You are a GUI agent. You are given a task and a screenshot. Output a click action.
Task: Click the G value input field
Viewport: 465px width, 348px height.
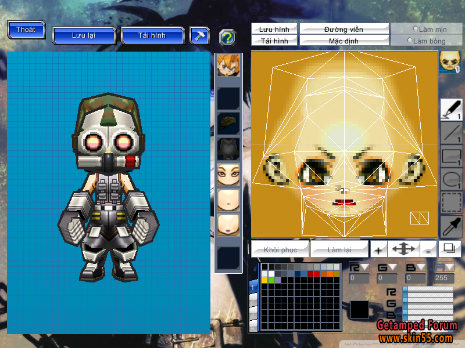[387, 278]
